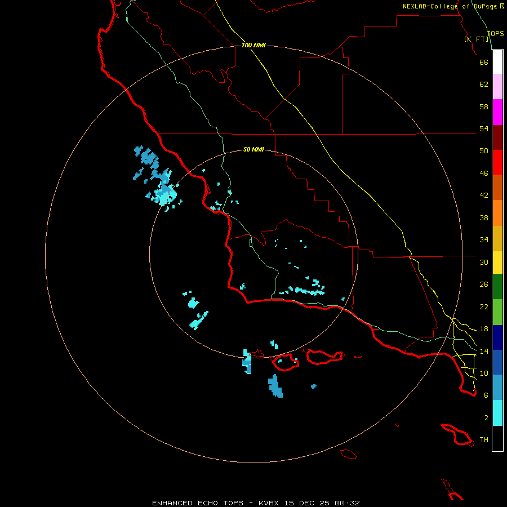Click the '50 NMI' range ring label

click(x=253, y=149)
